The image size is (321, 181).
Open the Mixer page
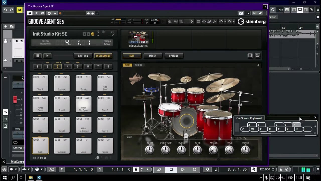click(x=153, y=56)
